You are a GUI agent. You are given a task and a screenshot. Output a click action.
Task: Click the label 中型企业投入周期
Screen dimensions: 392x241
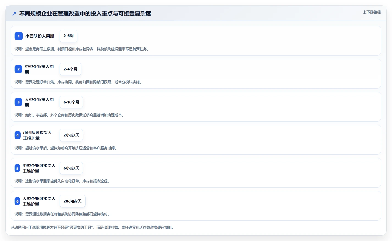[x=39, y=69]
